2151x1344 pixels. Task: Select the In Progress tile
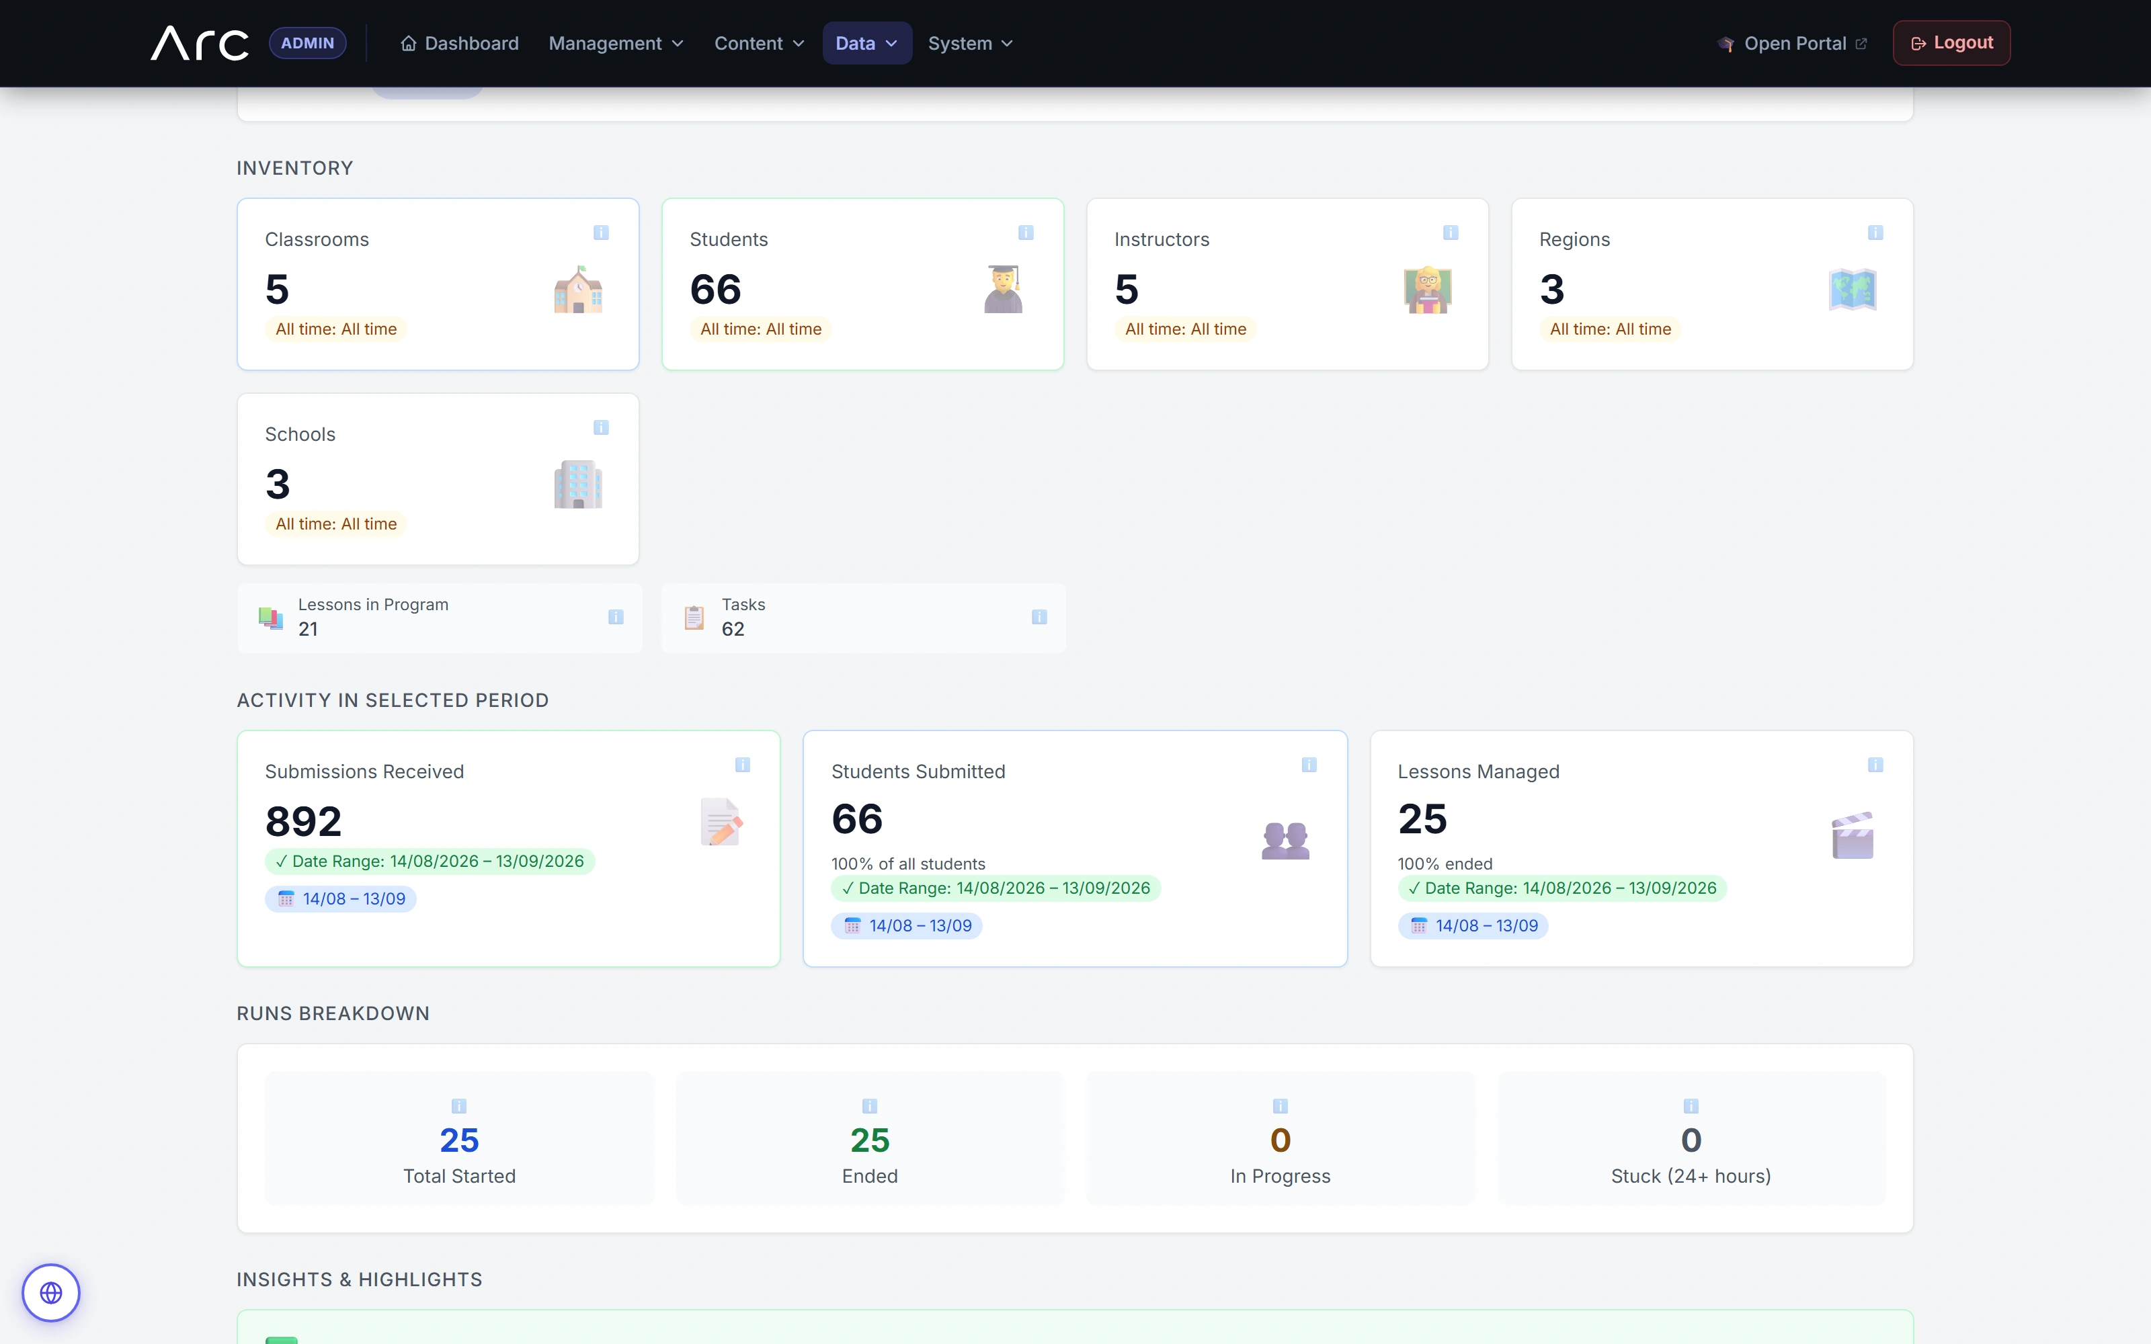tap(1281, 1138)
